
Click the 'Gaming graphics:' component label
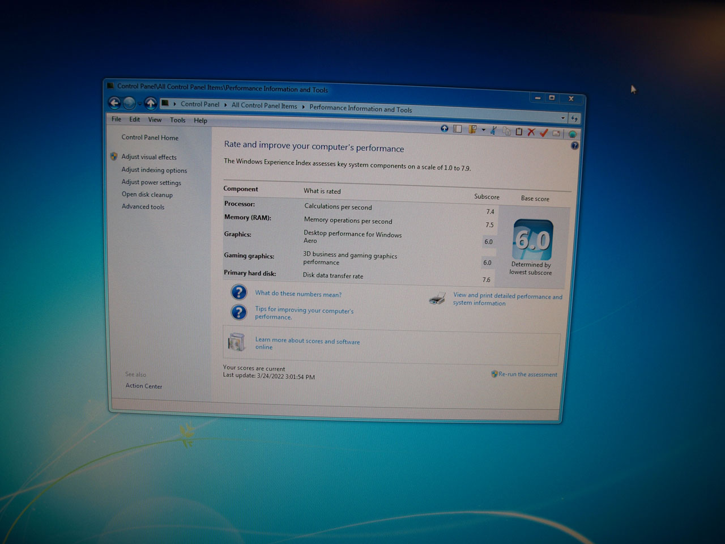coord(249,256)
